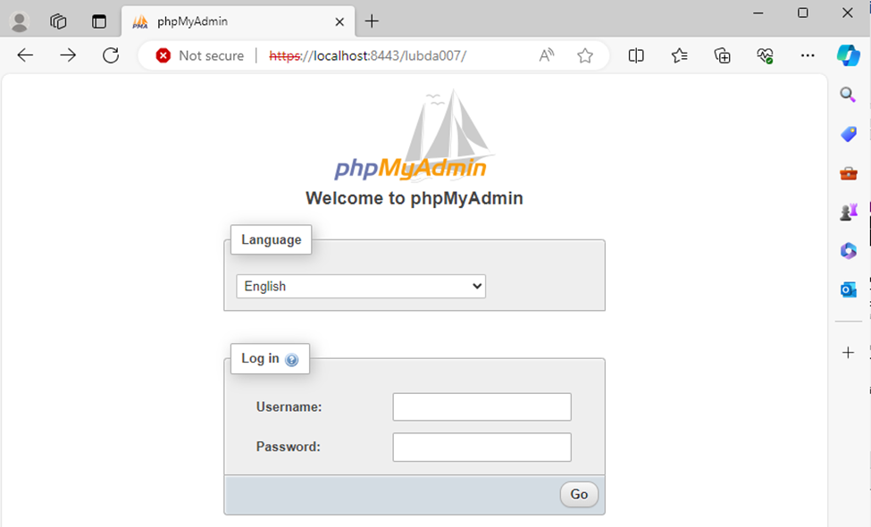Open split screen view
The width and height of the screenshot is (871, 527).
point(636,55)
